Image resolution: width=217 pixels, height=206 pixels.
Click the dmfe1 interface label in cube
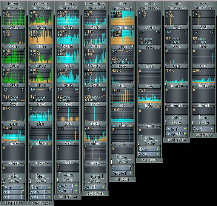[x=177, y=105]
